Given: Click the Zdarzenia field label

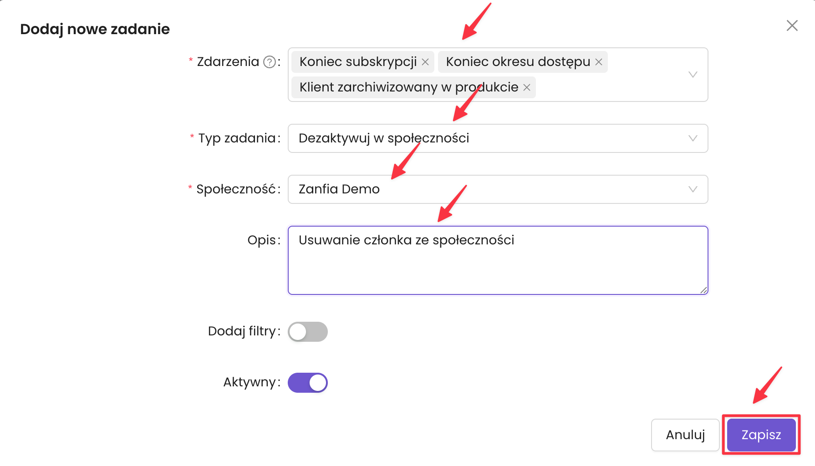Looking at the screenshot, I should (x=228, y=62).
